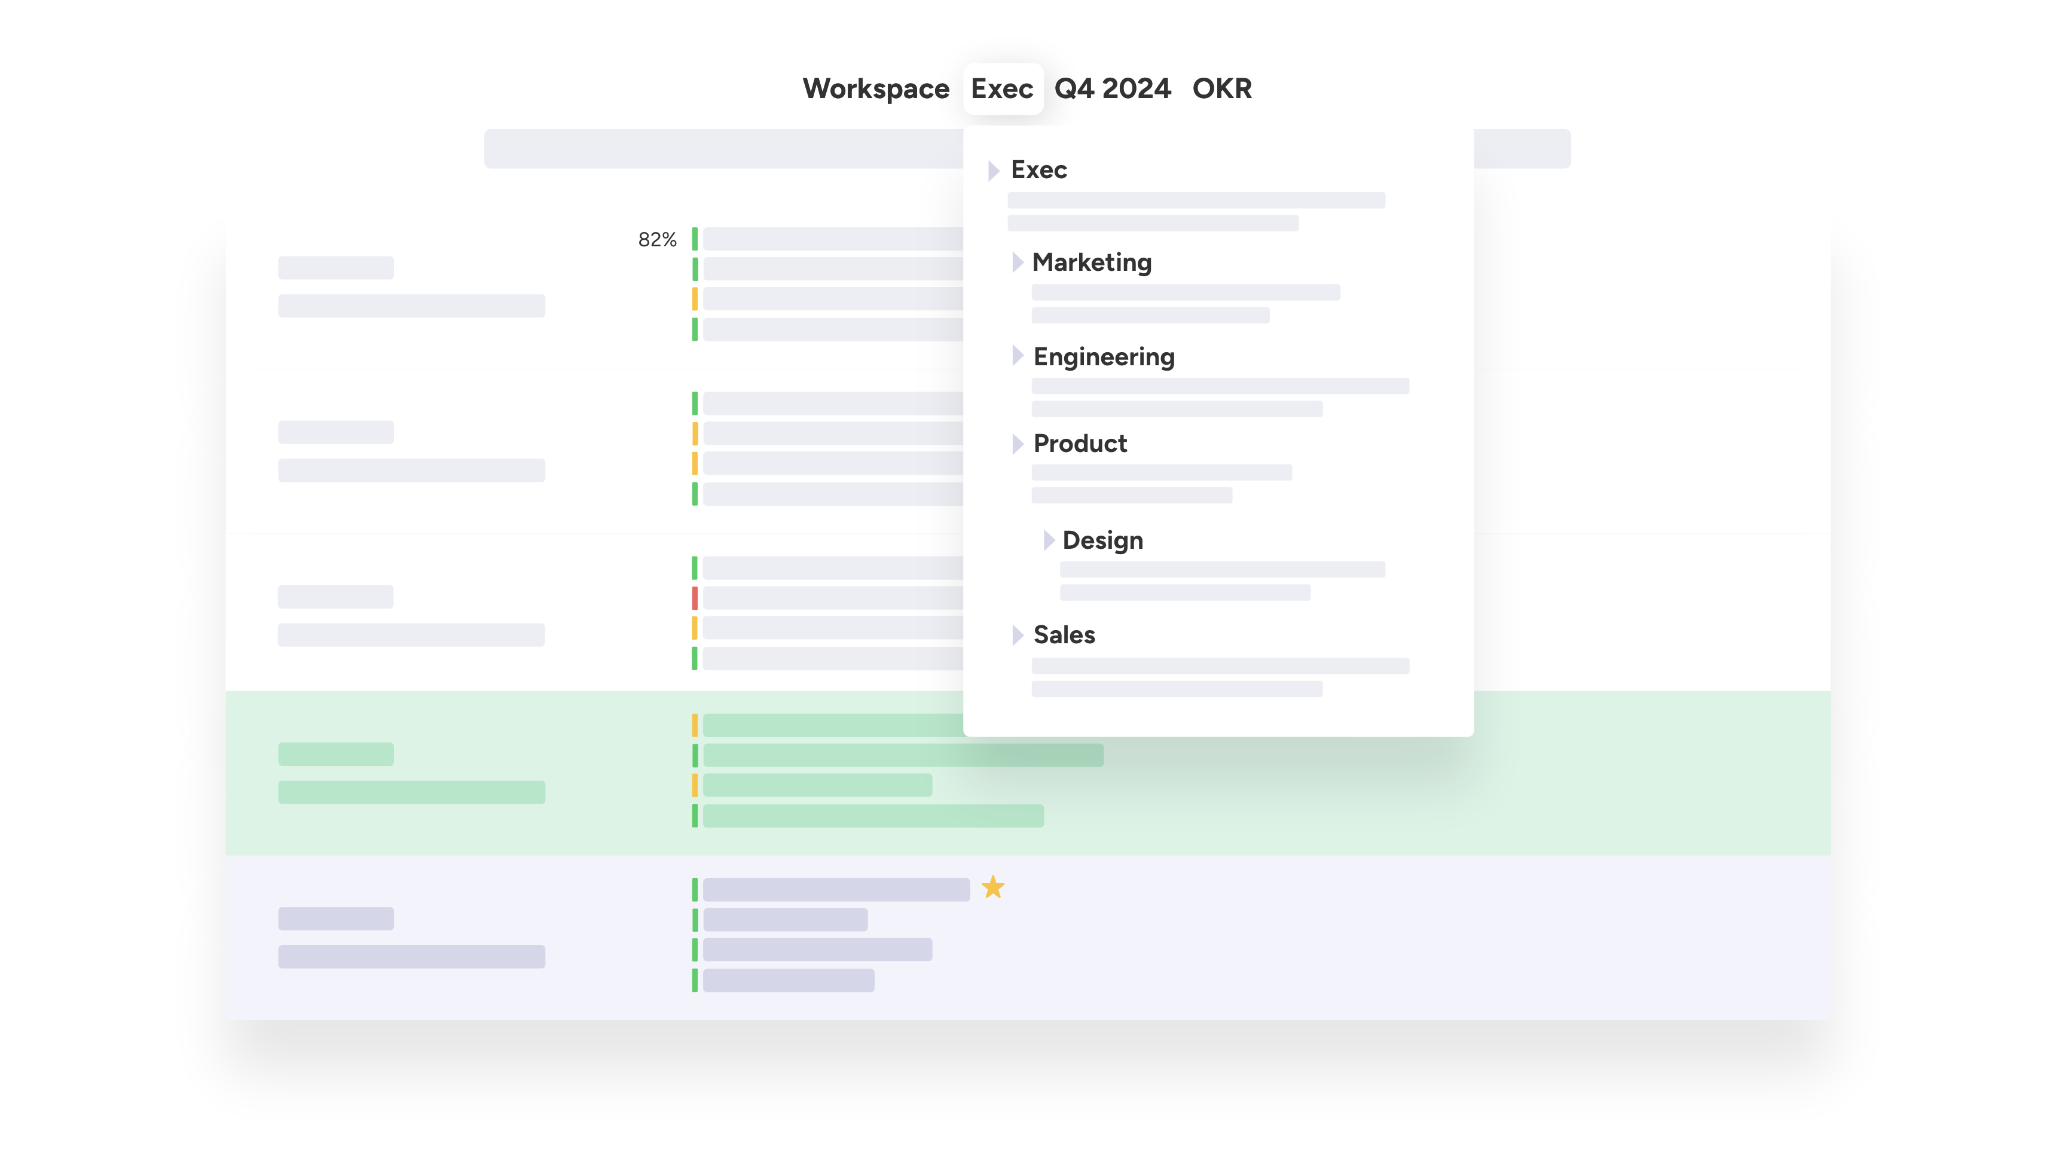Open the Q4 2024 breadcrumb item
The width and height of the screenshot is (2059, 1155).
(x=1114, y=88)
